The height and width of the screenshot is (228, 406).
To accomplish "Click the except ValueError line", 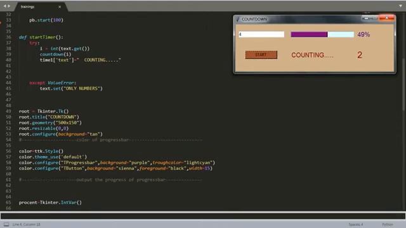I will (x=53, y=83).
